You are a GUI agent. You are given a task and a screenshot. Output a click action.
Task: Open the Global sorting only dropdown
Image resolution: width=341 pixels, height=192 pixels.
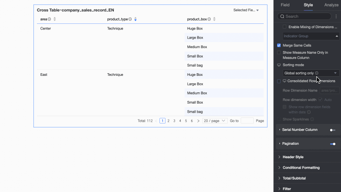[311, 73]
